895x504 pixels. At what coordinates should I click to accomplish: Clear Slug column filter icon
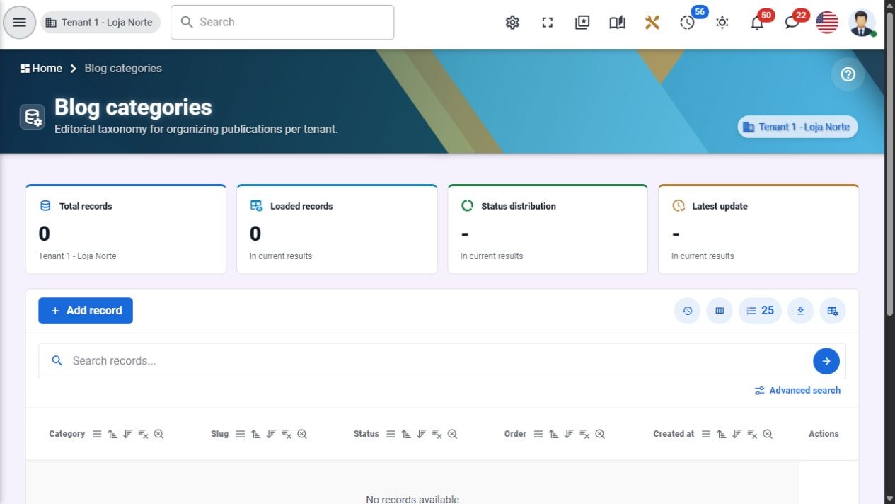302,434
